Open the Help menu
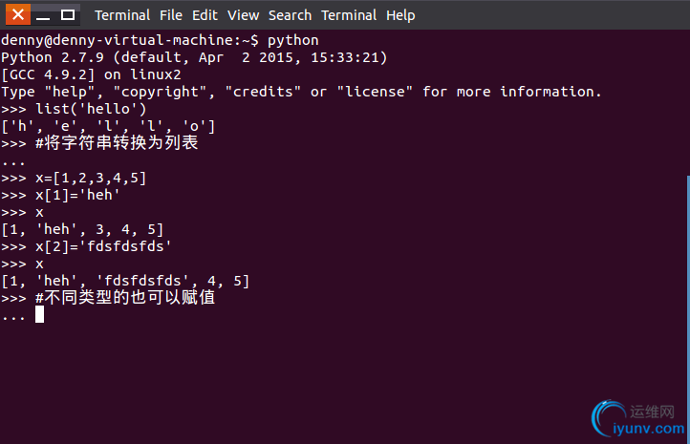This screenshot has height=444, width=690. tap(400, 15)
